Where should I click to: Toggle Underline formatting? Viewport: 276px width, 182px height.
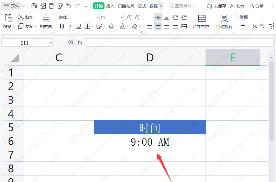79,26
